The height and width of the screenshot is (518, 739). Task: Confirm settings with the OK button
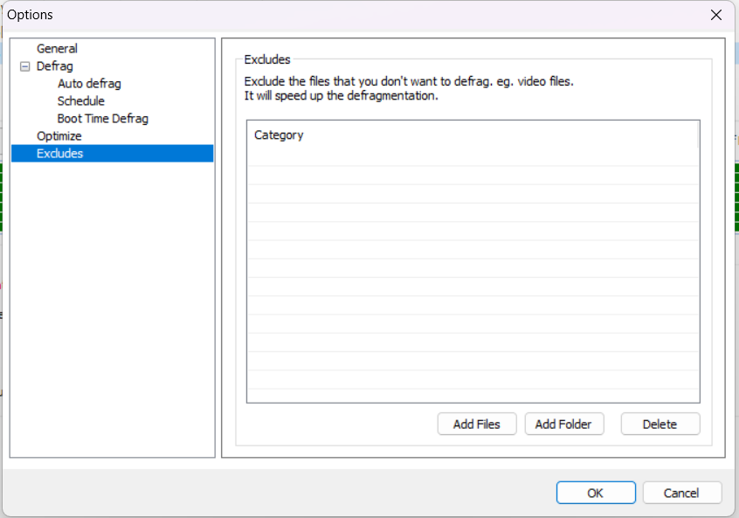tap(595, 493)
